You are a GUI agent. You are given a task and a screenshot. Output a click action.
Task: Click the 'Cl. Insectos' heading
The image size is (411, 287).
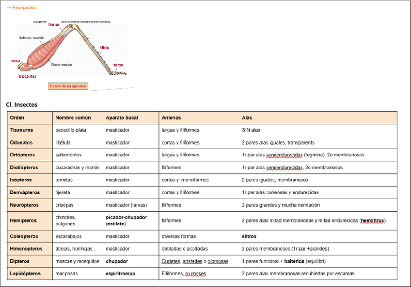tap(22, 104)
